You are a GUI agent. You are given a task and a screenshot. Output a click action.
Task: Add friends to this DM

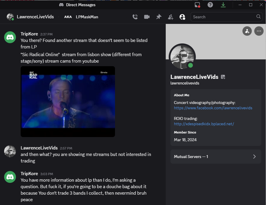point(170,17)
